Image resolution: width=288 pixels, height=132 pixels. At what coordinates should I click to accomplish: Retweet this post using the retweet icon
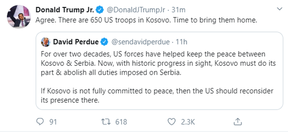(105, 122)
